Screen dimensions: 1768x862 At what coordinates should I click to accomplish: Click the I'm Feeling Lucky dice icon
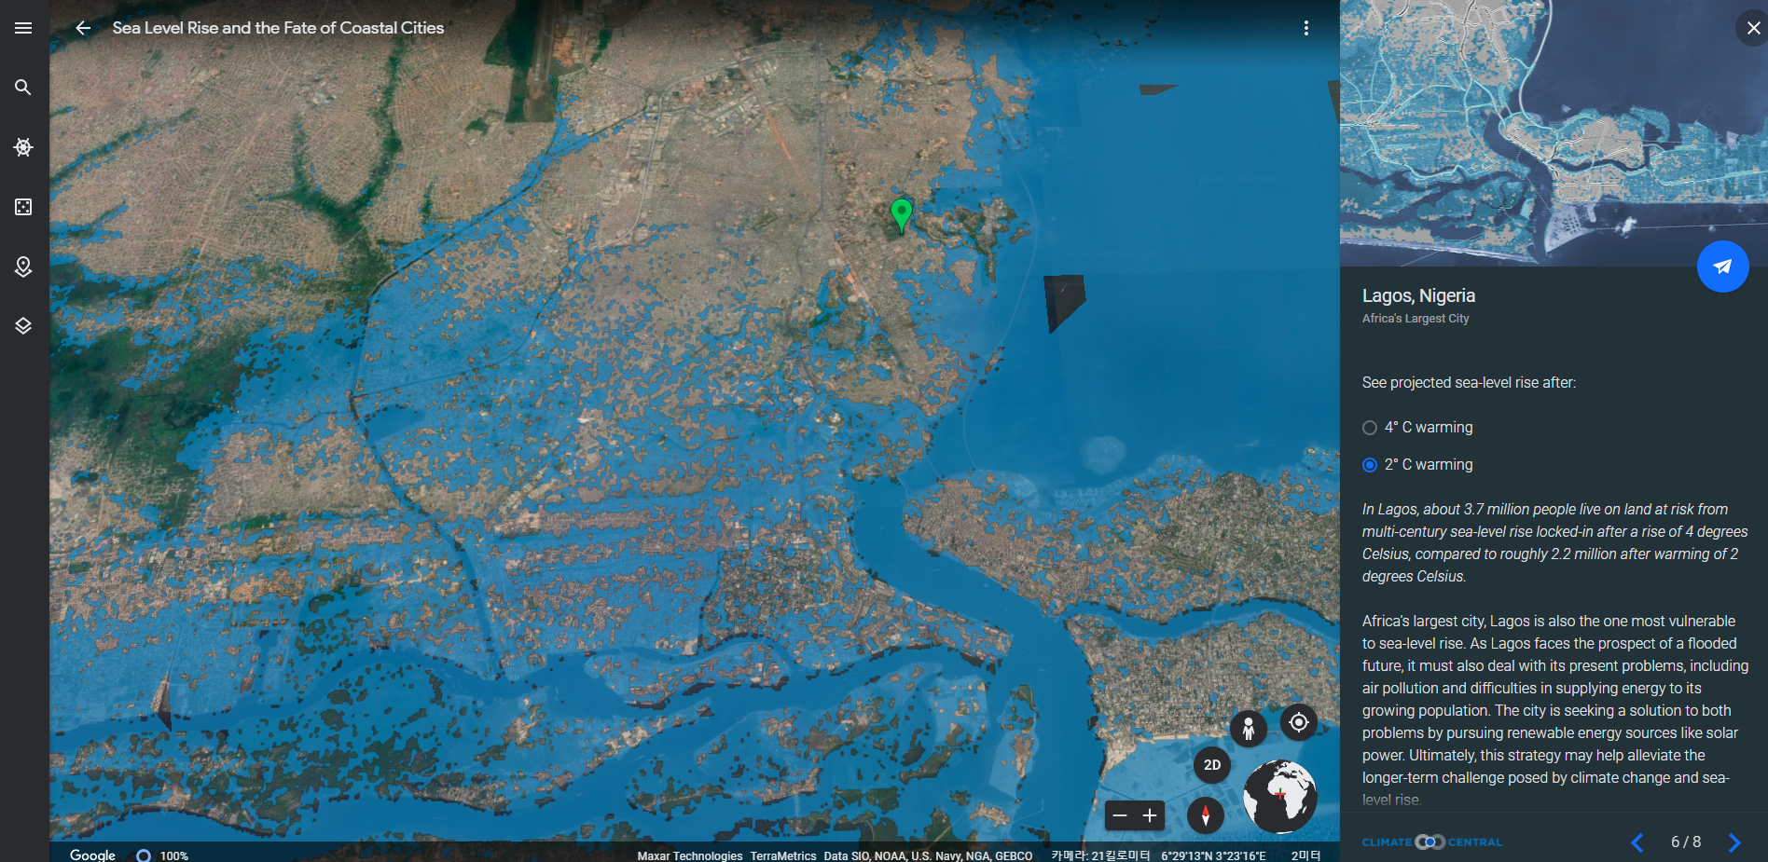tap(23, 207)
